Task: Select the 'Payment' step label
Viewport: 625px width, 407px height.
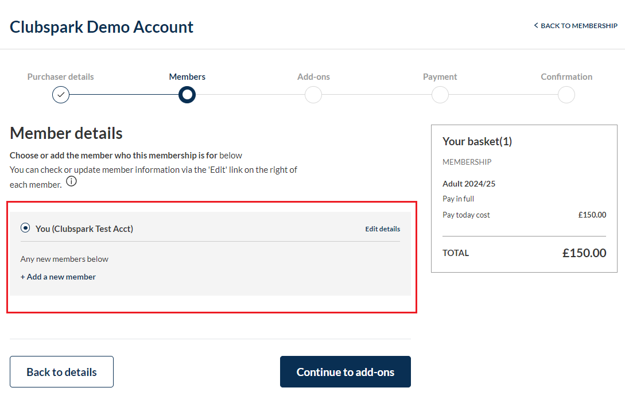Action: 440,76
